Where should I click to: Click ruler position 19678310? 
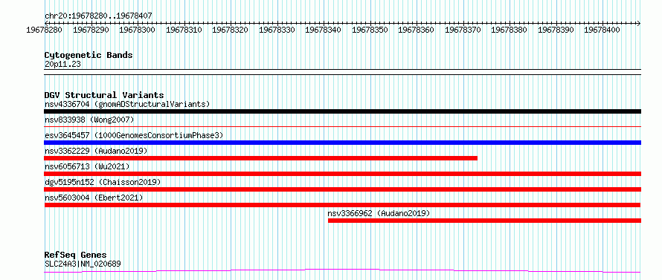(184, 30)
